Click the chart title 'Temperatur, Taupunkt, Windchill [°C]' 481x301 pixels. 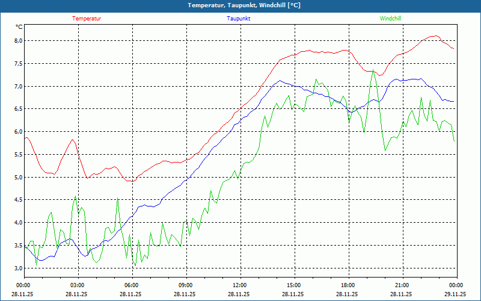244,5
